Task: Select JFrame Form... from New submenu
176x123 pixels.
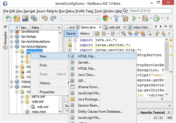Action: coord(103,87)
